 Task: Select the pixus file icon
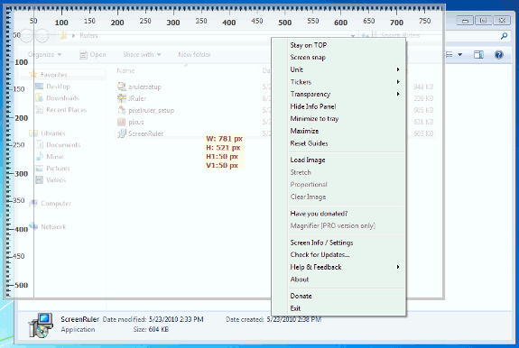coord(122,122)
